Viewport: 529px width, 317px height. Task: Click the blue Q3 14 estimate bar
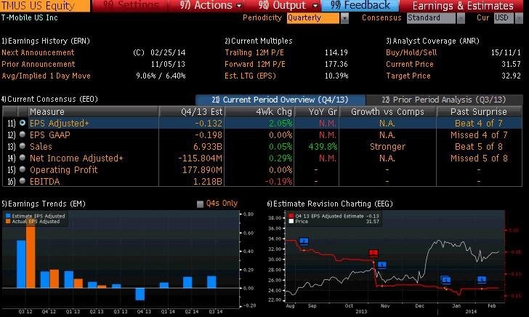pyautogui.click(x=211, y=282)
